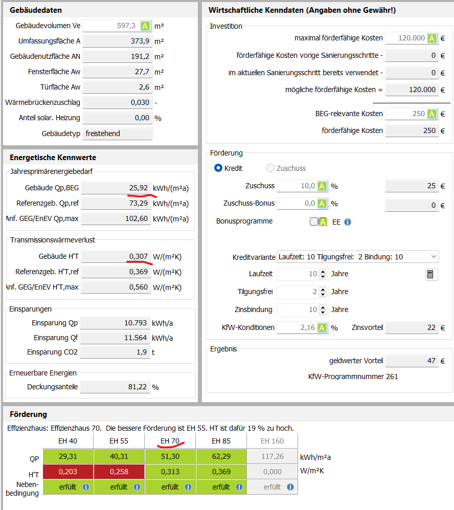
Task: Click the Gebäudetyp field showing freistehend
Action: tap(118, 134)
